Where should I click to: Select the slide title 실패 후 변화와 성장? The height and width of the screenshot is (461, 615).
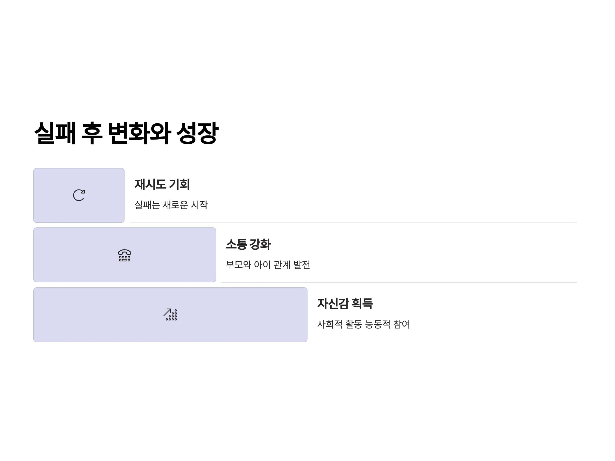[x=126, y=133]
